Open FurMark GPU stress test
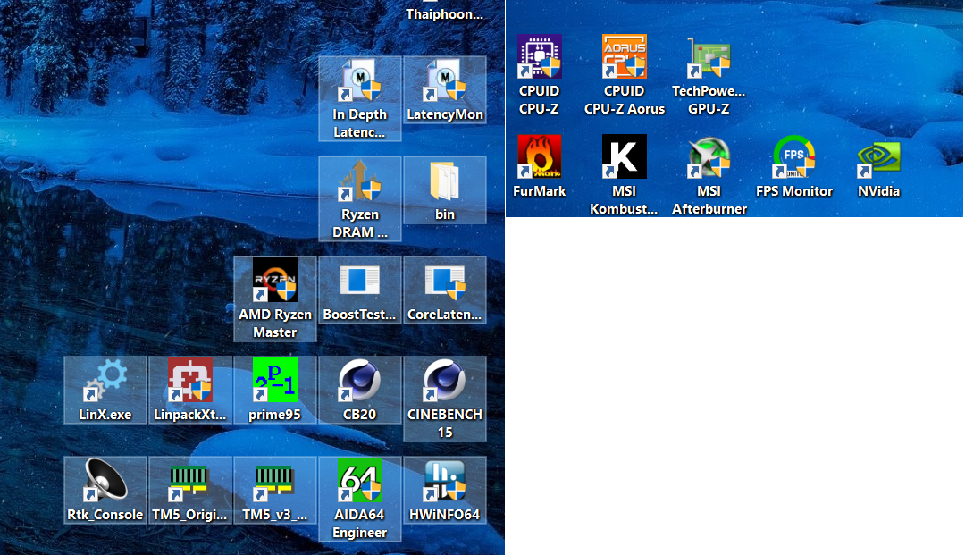The image size is (965, 555). tap(539, 166)
